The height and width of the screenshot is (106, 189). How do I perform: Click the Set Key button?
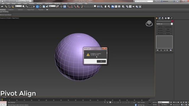155,105
